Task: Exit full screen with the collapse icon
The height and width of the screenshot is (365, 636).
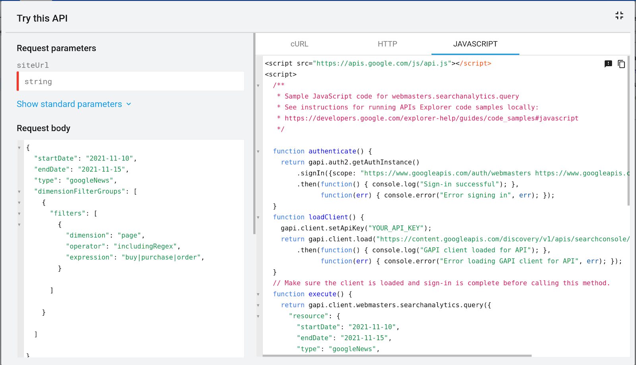Action: pos(619,15)
